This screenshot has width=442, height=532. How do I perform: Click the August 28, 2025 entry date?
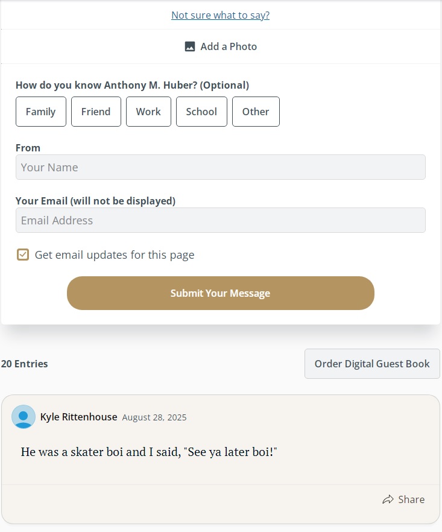(154, 417)
